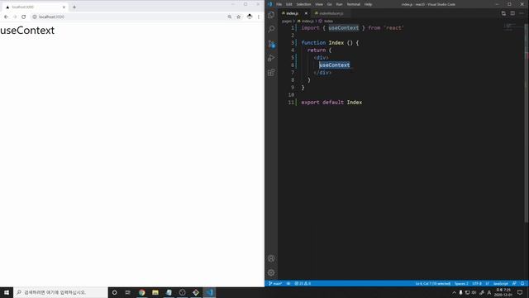
Task: Click the VS Code icon on the taskbar
Action: tap(209, 292)
